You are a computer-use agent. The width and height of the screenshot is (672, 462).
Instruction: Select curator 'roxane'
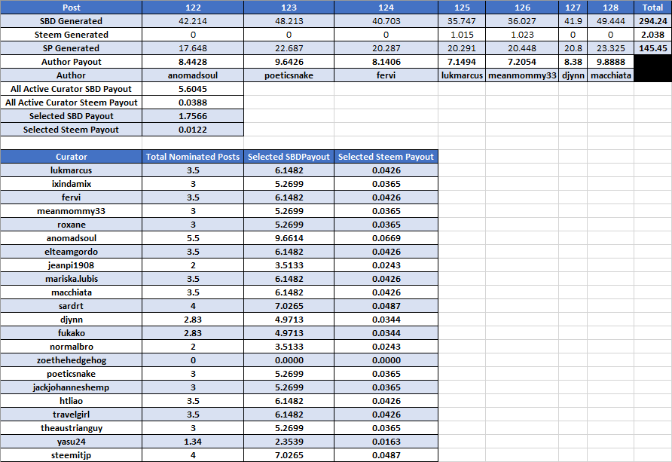[x=71, y=225]
